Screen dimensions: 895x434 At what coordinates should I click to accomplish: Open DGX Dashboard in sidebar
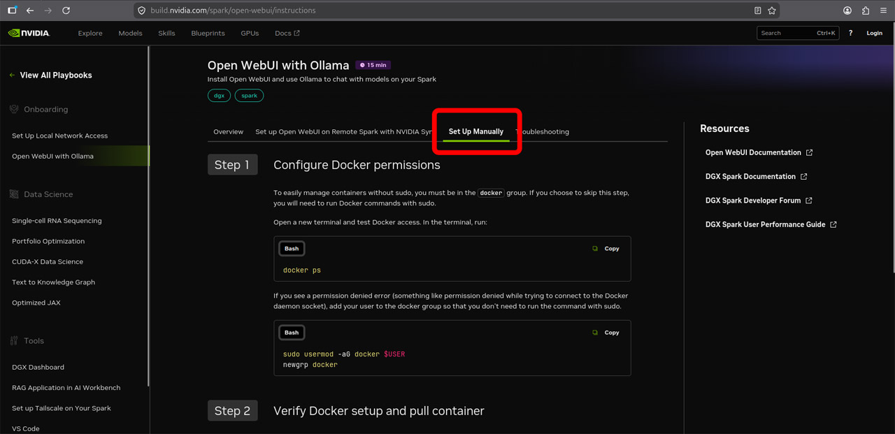pyautogui.click(x=38, y=367)
